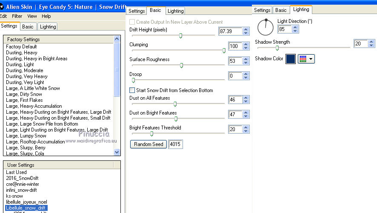Image resolution: width=377 pixels, height=213 pixels.
Task: Select Last Used user setting
Action: tap(16, 172)
